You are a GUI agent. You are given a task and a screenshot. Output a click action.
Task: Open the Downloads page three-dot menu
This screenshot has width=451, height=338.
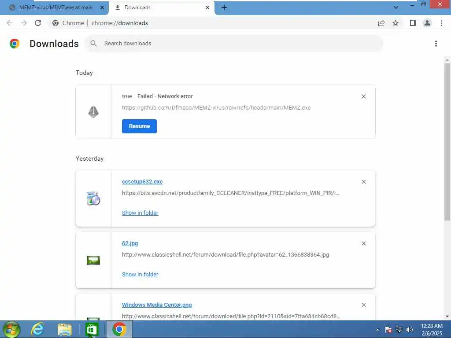click(x=436, y=44)
